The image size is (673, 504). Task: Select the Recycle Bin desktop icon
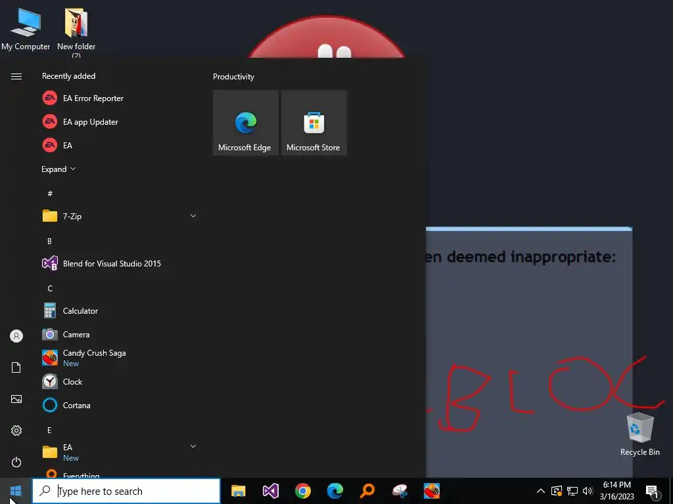tap(640, 434)
